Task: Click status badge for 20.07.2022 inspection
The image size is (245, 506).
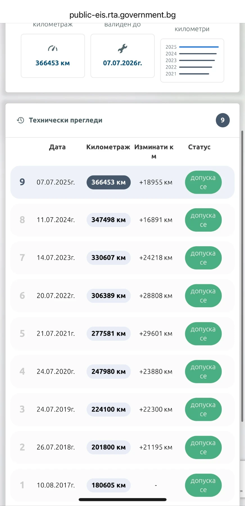Action: (x=203, y=296)
